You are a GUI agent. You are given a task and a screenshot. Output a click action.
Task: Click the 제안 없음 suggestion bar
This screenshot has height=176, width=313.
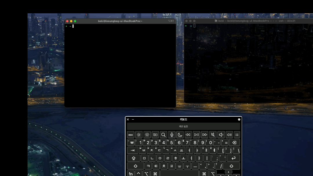pos(183,126)
